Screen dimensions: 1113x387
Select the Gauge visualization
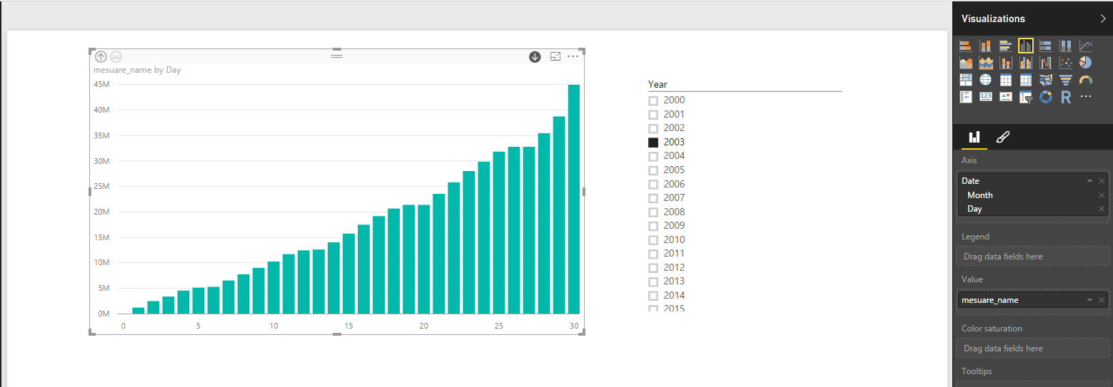pyautogui.click(x=1086, y=80)
